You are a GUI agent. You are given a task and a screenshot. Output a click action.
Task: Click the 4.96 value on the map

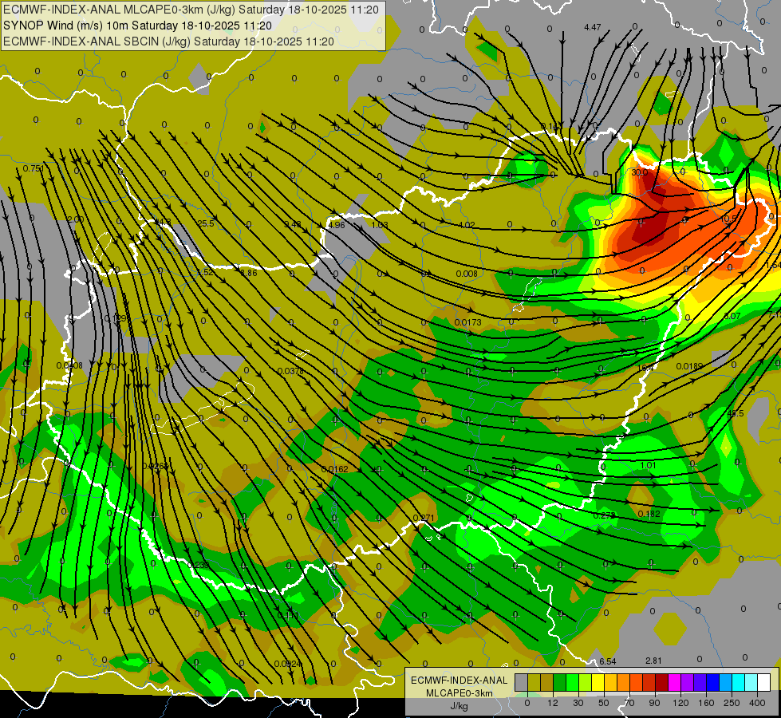pos(337,225)
